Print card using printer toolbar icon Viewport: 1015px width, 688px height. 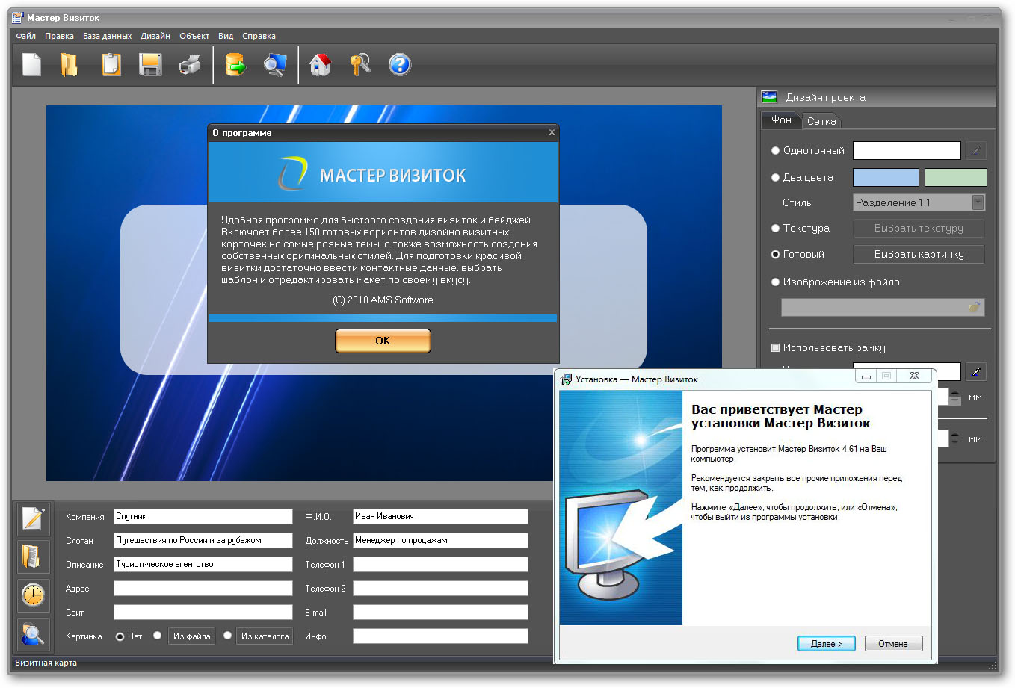coord(190,66)
